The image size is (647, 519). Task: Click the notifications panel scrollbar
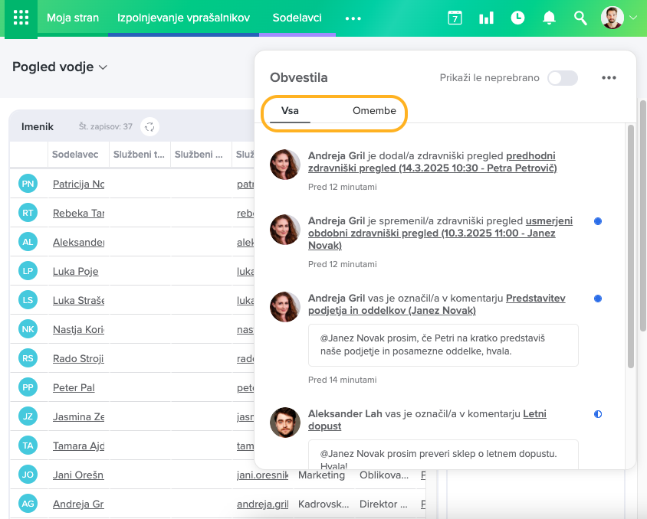point(631,245)
